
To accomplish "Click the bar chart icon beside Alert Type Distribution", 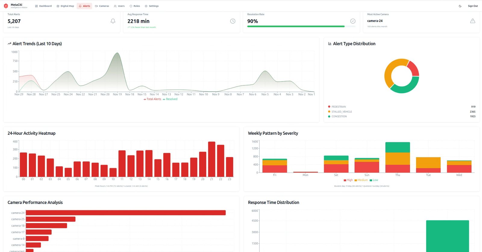I will [330, 44].
